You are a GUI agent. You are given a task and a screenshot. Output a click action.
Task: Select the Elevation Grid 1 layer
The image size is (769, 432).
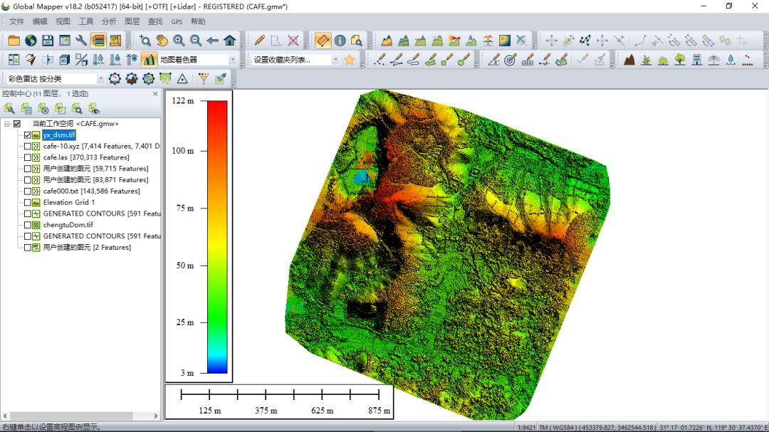click(68, 202)
